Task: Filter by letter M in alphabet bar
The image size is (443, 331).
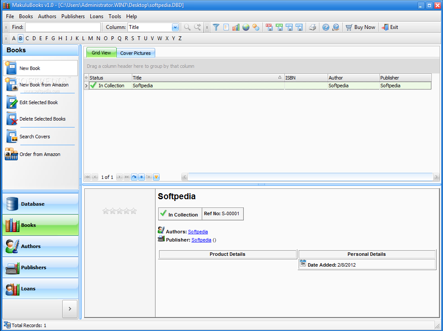Action: pyautogui.click(x=90, y=38)
